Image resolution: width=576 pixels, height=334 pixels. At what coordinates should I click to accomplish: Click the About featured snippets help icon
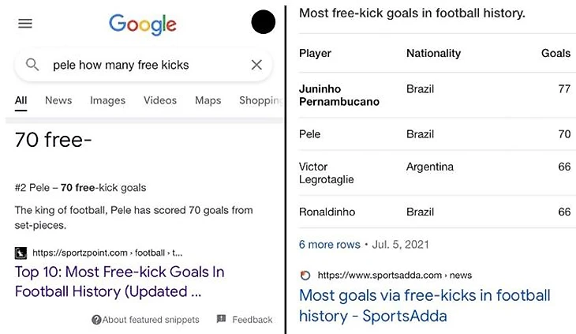click(96, 320)
